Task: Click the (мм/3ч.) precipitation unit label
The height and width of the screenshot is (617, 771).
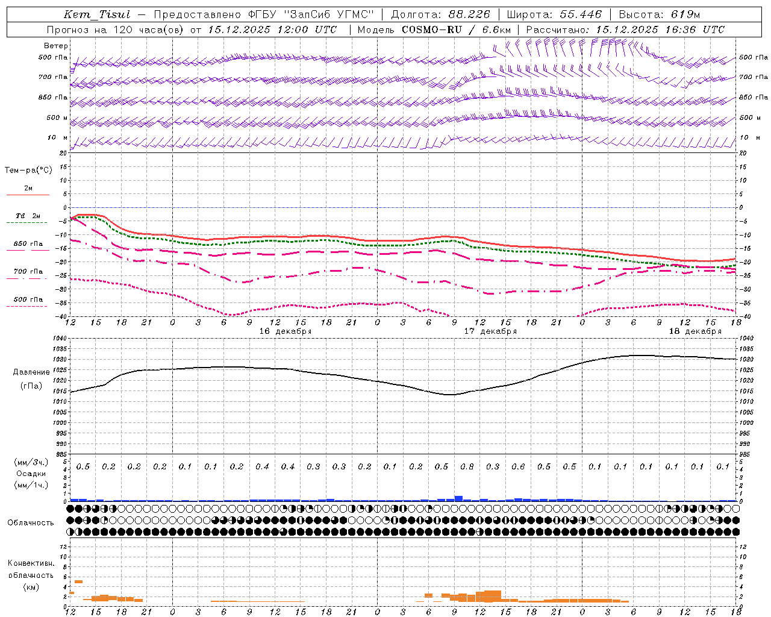Action: (31, 462)
